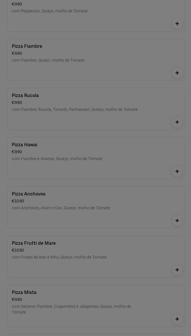Screen dimensions: 191x336
Task: Add Pizza Frutti de Mare plus button
Action: 177,270
